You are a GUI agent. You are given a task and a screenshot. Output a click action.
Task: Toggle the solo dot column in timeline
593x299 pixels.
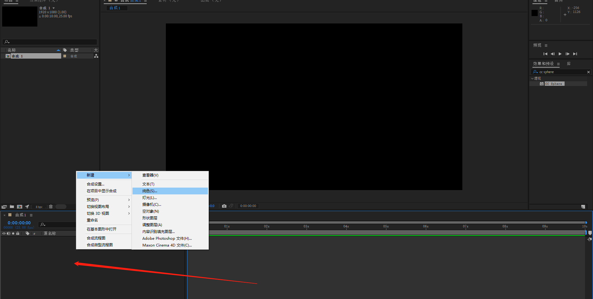13,234
